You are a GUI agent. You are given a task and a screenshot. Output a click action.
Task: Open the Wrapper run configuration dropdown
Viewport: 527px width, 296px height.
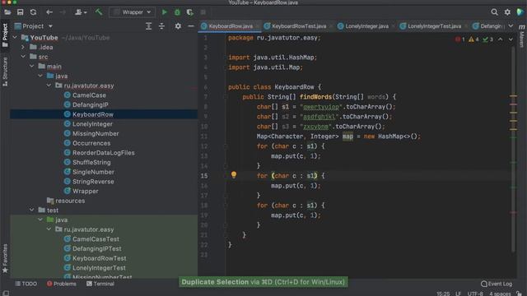132,12
